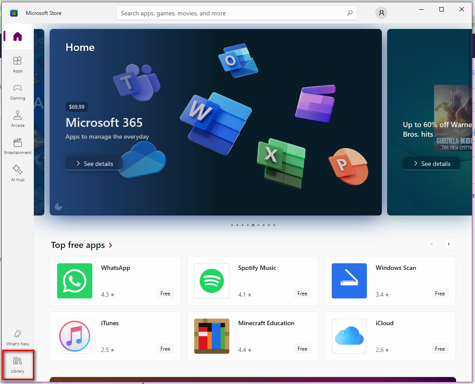Screen dimensions: 475x384
Task: Open the What's New page
Action: (x=18, y=338)
